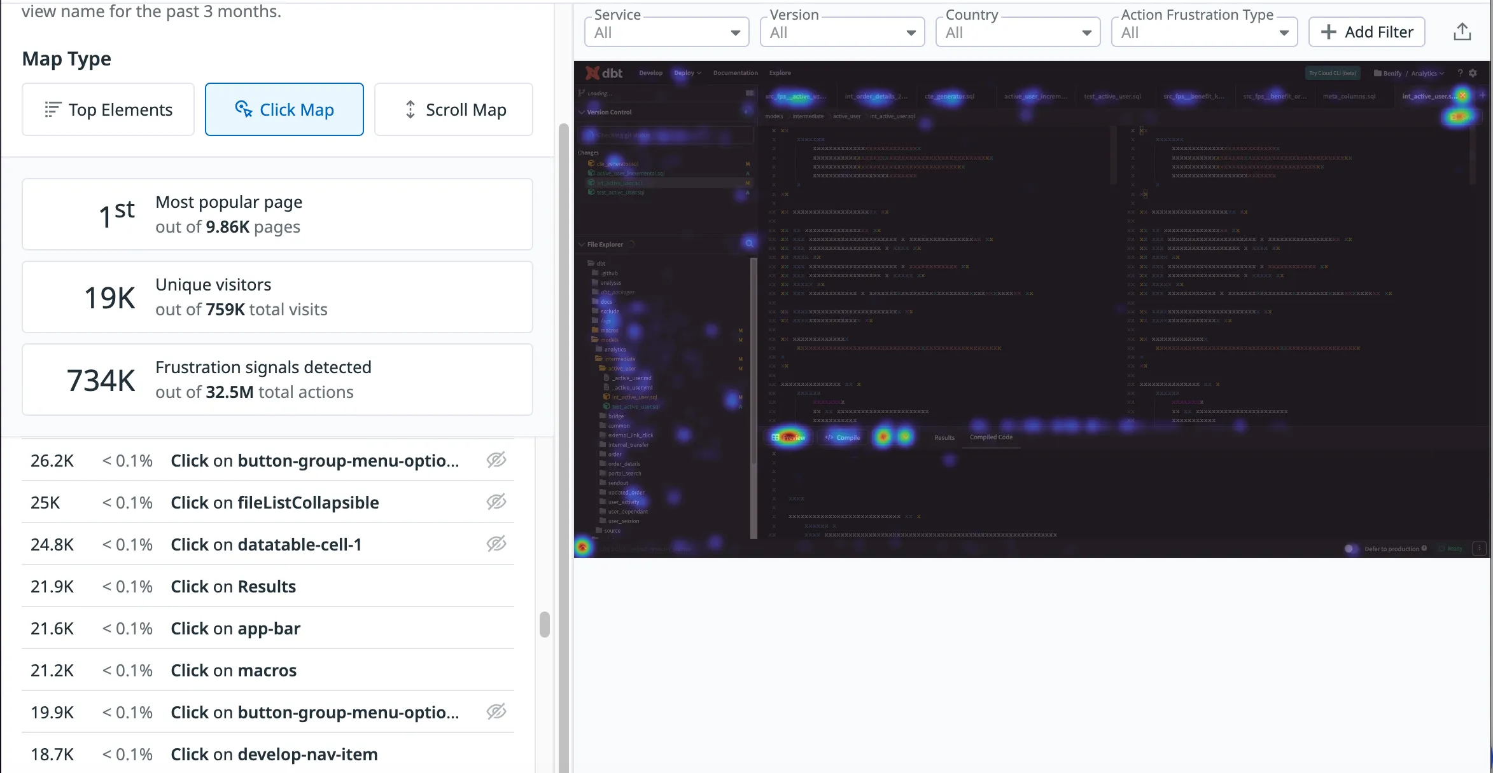This screenshot has height=773, width=1493.
Task: Click the bridge folder in File Explorer
Action: coord(612,416)
